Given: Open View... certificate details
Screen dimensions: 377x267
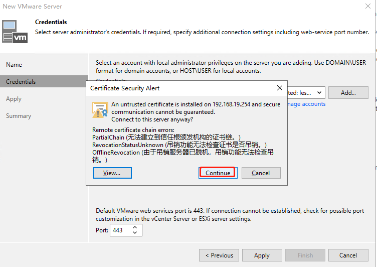Looking at the screenshot, I should click(x=112, y=173).
